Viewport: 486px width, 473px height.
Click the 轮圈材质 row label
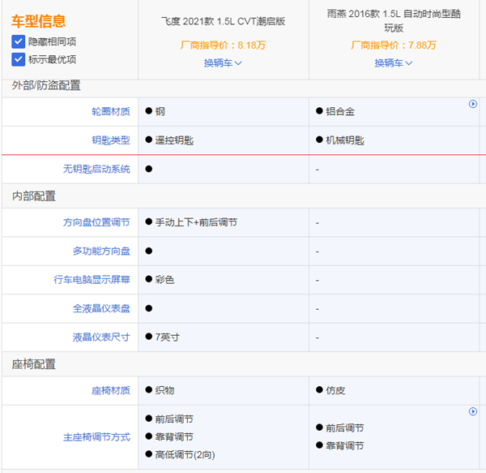point(110,111)
